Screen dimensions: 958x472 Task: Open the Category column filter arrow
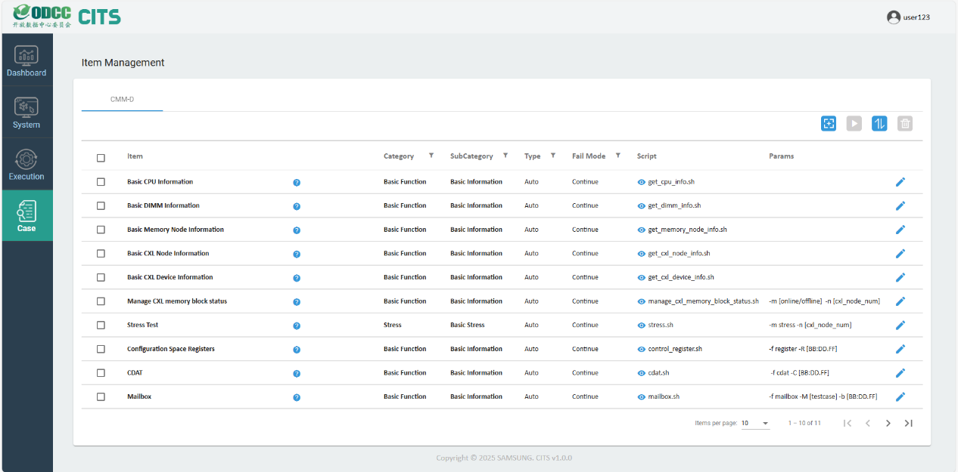click(431, 156)
